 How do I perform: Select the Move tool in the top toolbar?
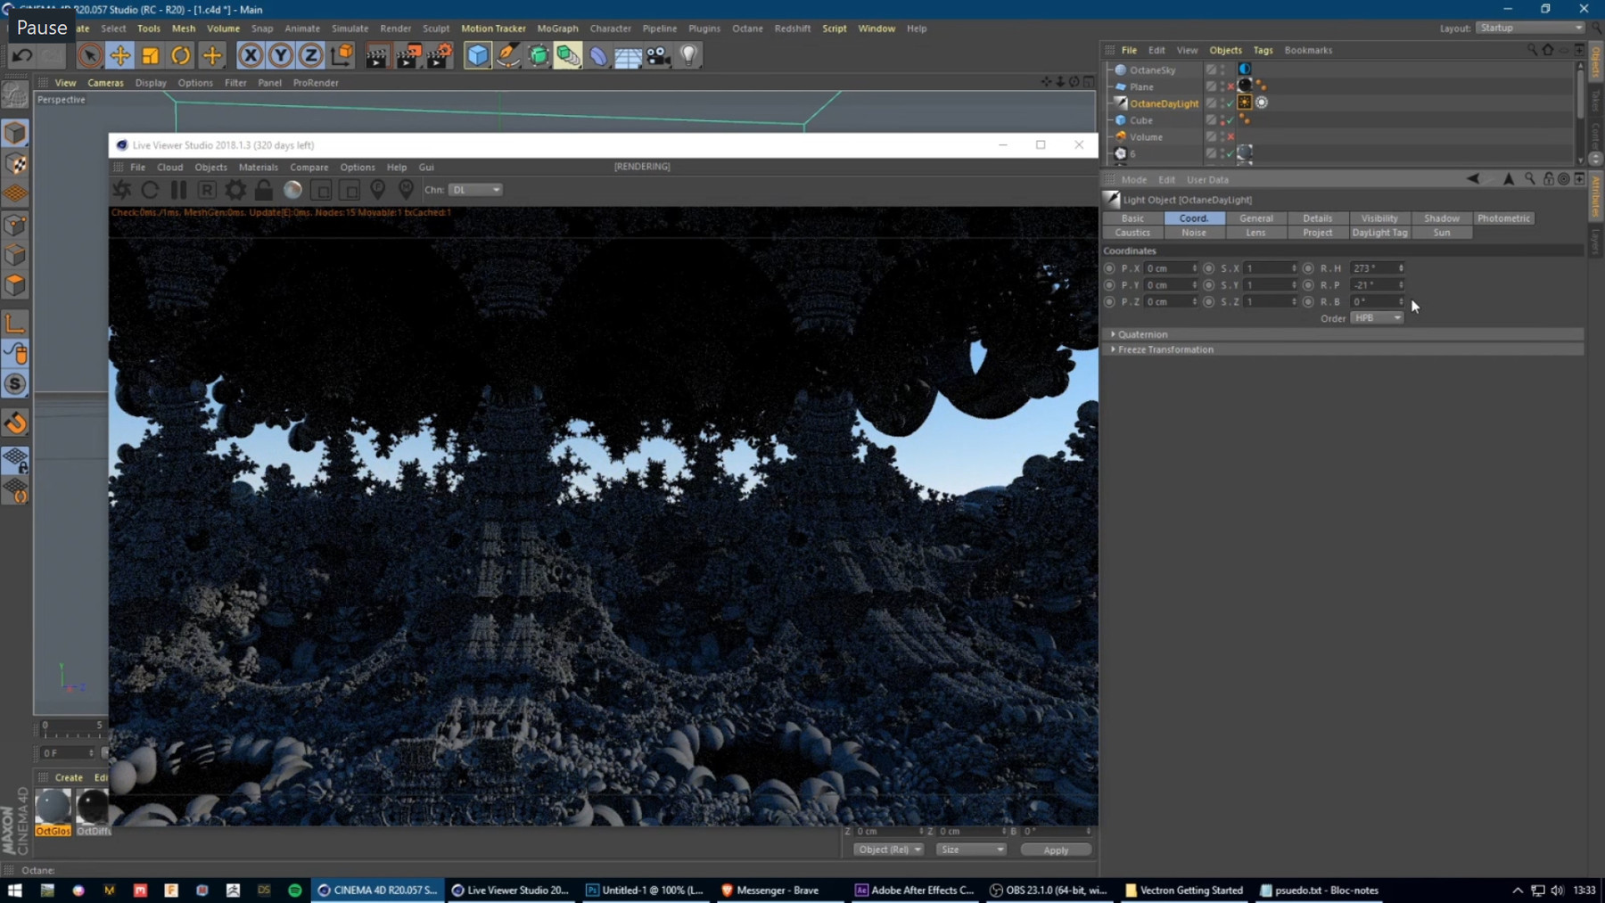[x=120, y=55]
